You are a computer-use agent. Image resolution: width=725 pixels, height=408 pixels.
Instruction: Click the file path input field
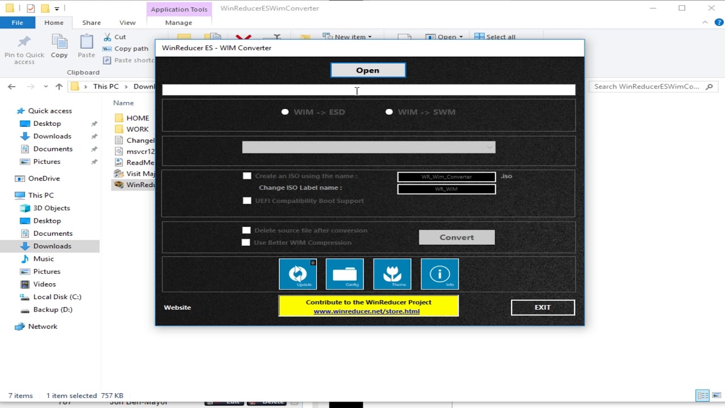tap(369, 90)
